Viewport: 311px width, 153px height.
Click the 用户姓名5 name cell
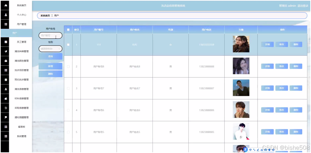tap(135, 132)
